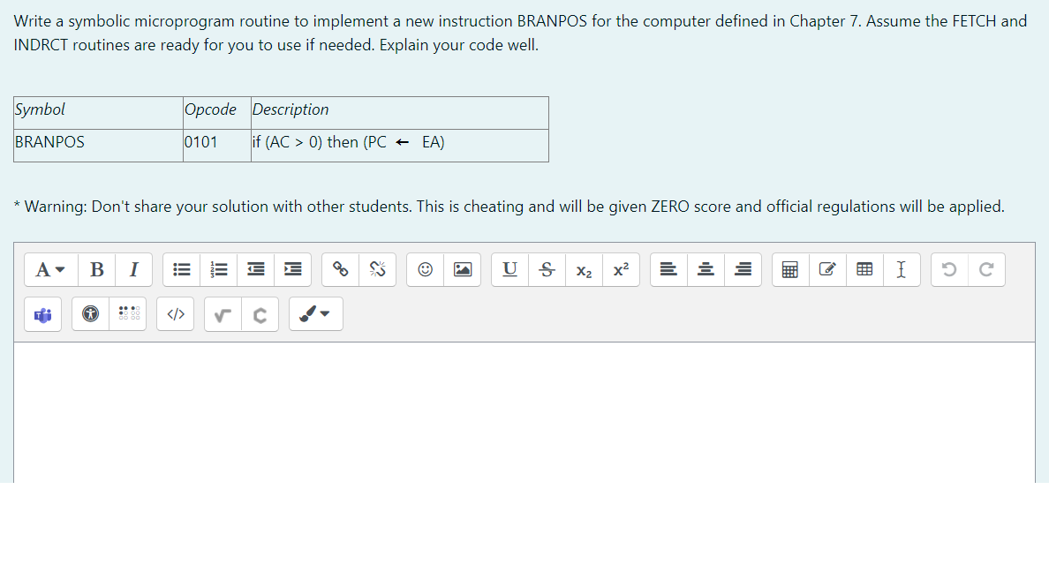Toggle bold formatting
This screenshot has width=1049, height=572.
pos(96,270)
